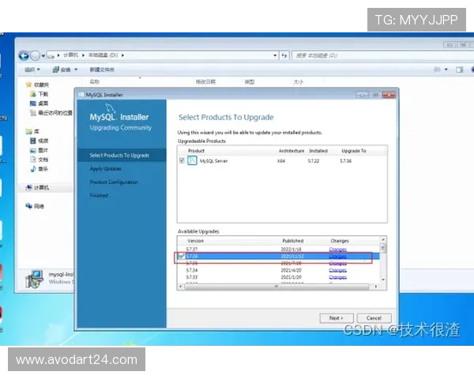Image resolution: width=474 pixels, height=379 pixels.
Task: Open the 视频 library
Action: coord(39,141)
